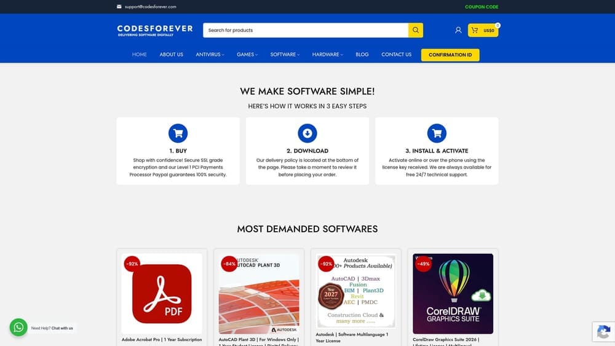The height and width of the screenshot is (346, 615).
Task: Open the AutoCAD Plant 3D product image
Action: (259, 294)
